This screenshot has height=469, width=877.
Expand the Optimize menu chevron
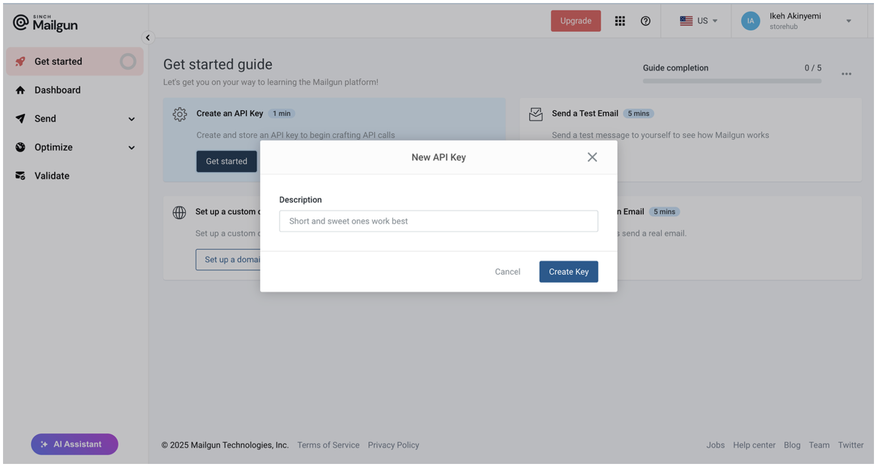(x=131, y=148)
